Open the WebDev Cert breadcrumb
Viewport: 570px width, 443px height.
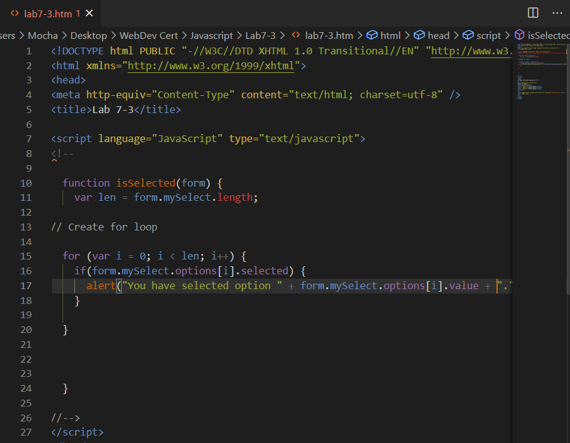148,36
